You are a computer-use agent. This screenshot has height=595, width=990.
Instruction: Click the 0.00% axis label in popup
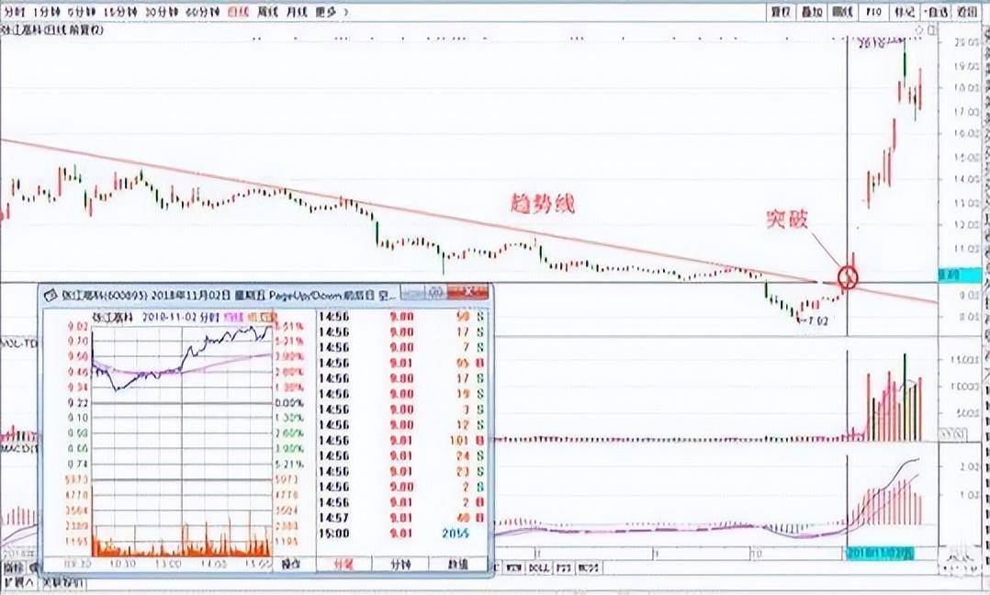pyautogui.click(x=288, y=402)
